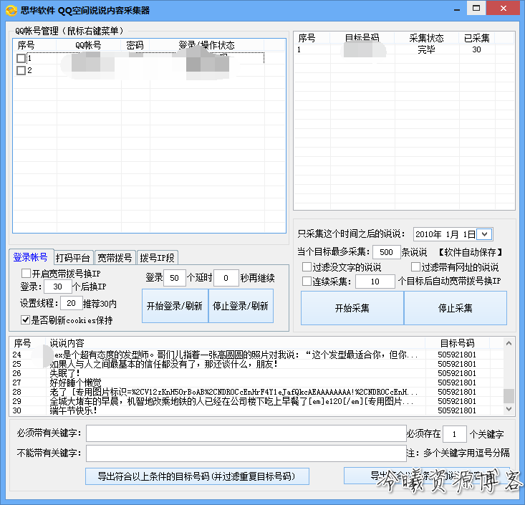This screenshot has width=525, height=505.
Task: Select row 27 好好睡个懒觉
Action: click(256, 383)
